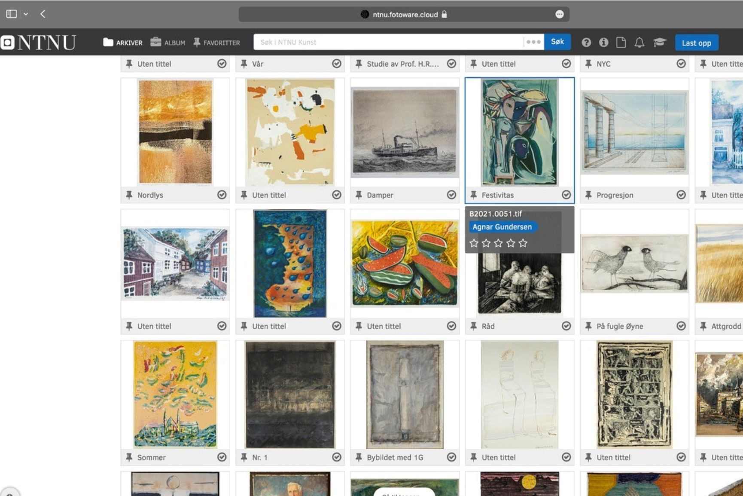The height and width of the screenshot is (496, 743).
Task: Pin the Nordlys artwork
Action: [x=129, y=195]
